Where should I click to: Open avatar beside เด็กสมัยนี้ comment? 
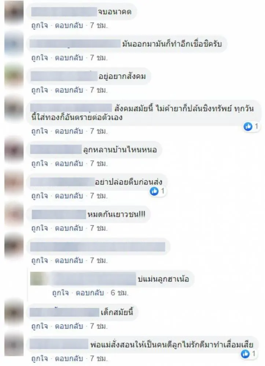[x=14, y=313]
